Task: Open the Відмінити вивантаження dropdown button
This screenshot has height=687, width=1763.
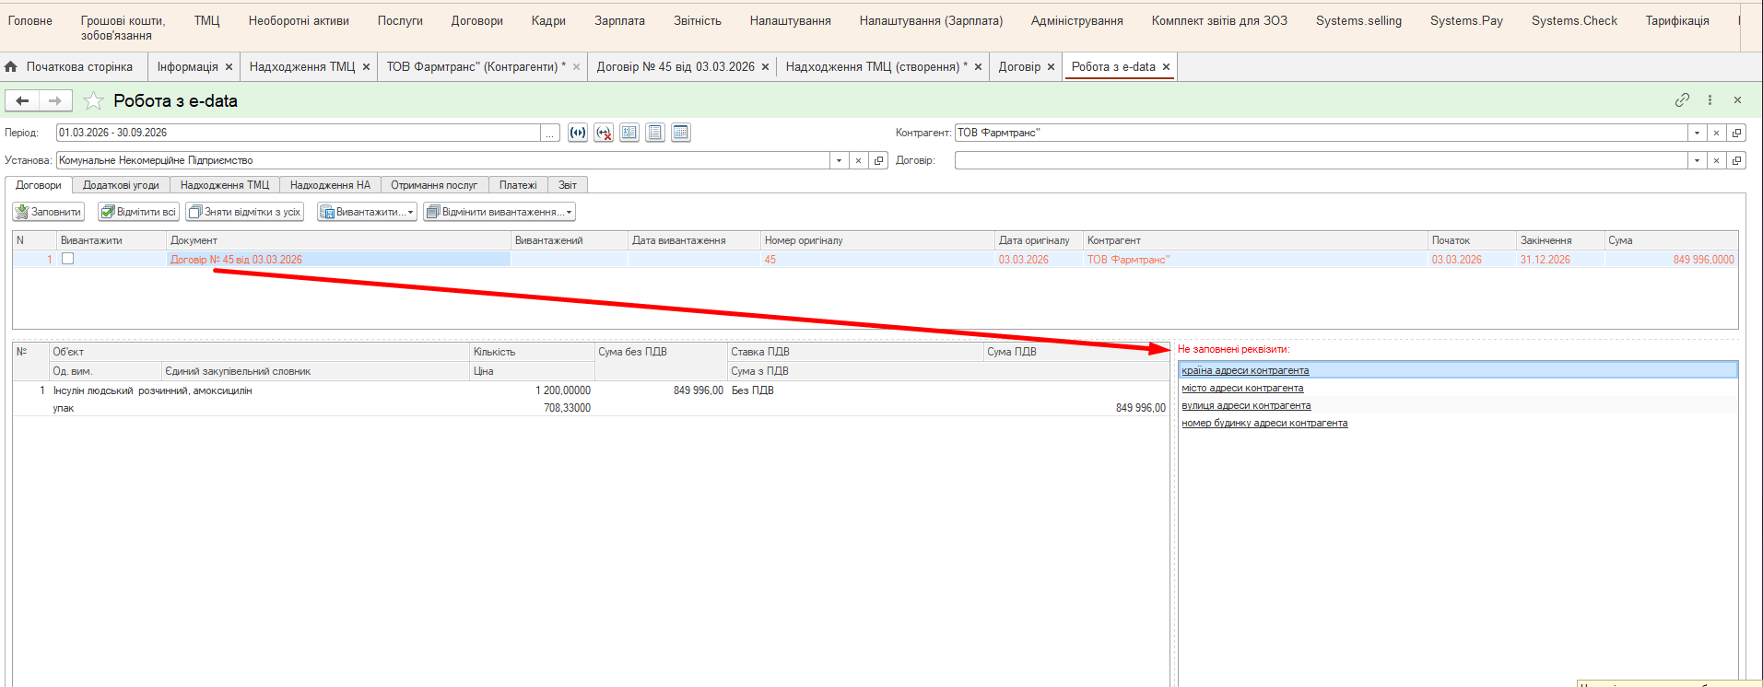Action: click(x=499, y=212)
